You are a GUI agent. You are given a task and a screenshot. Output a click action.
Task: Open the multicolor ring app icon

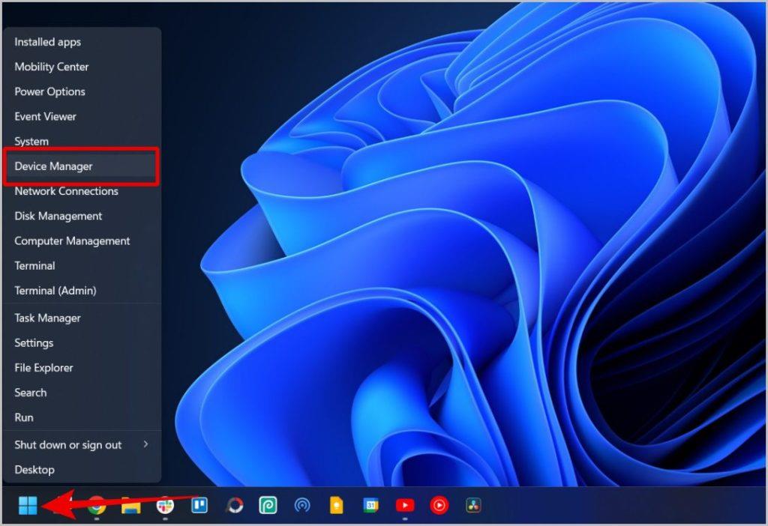tap(235, 505)
